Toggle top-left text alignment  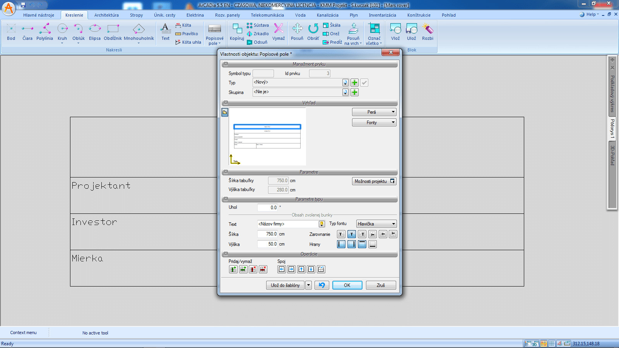(341, 234)
